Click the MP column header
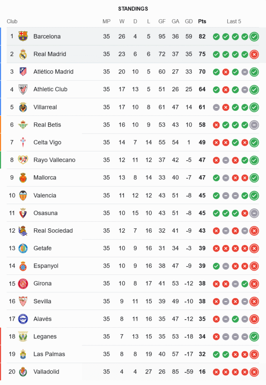Image resolution: width=266 pixels, height=385 pixels. [106, 22]
